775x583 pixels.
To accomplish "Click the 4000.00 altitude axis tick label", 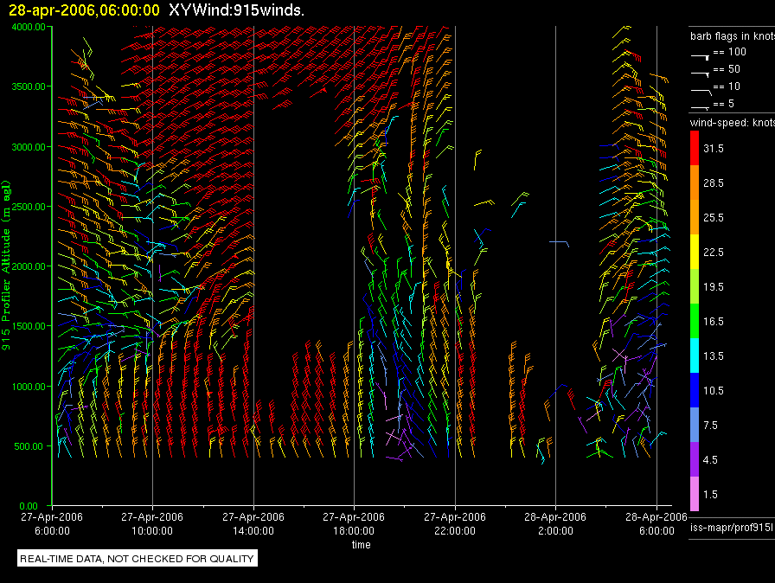I will point(29,27).
